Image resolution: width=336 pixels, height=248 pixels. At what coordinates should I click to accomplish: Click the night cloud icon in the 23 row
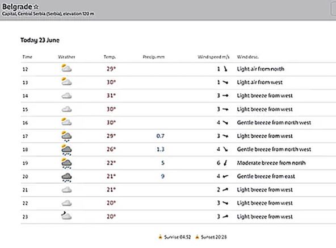tap(66, 216)
